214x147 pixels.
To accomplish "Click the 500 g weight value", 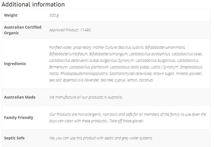I will click(x=54, y=15).
